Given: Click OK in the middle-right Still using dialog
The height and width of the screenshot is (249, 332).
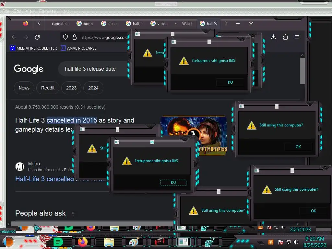Looking at the screenshot, I should [298, 147].
